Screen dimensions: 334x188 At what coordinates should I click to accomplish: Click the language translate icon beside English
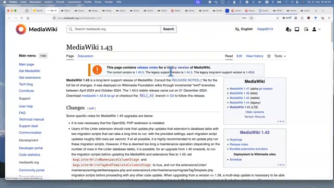pyautogui.click(x=237, y=29)
